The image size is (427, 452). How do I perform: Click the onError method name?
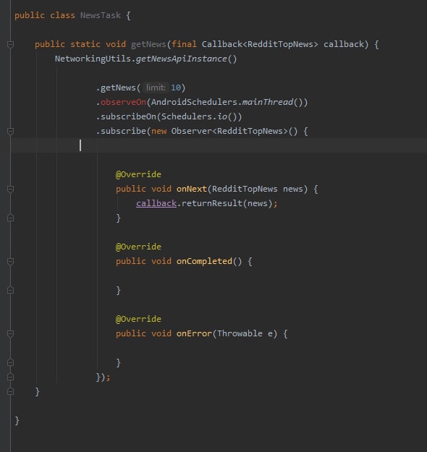click(x=194, y=334)
